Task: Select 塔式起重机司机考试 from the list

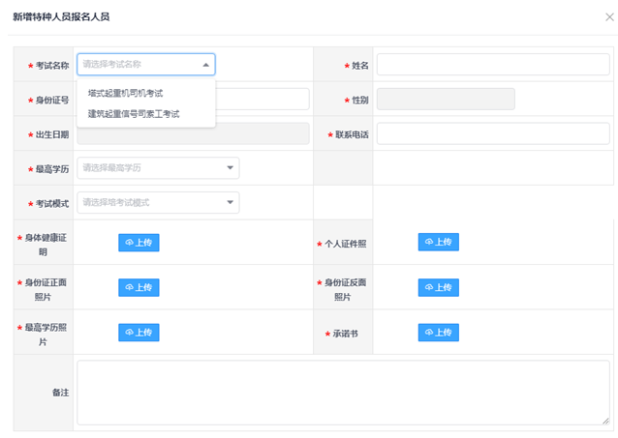Action: coord(125,94)
